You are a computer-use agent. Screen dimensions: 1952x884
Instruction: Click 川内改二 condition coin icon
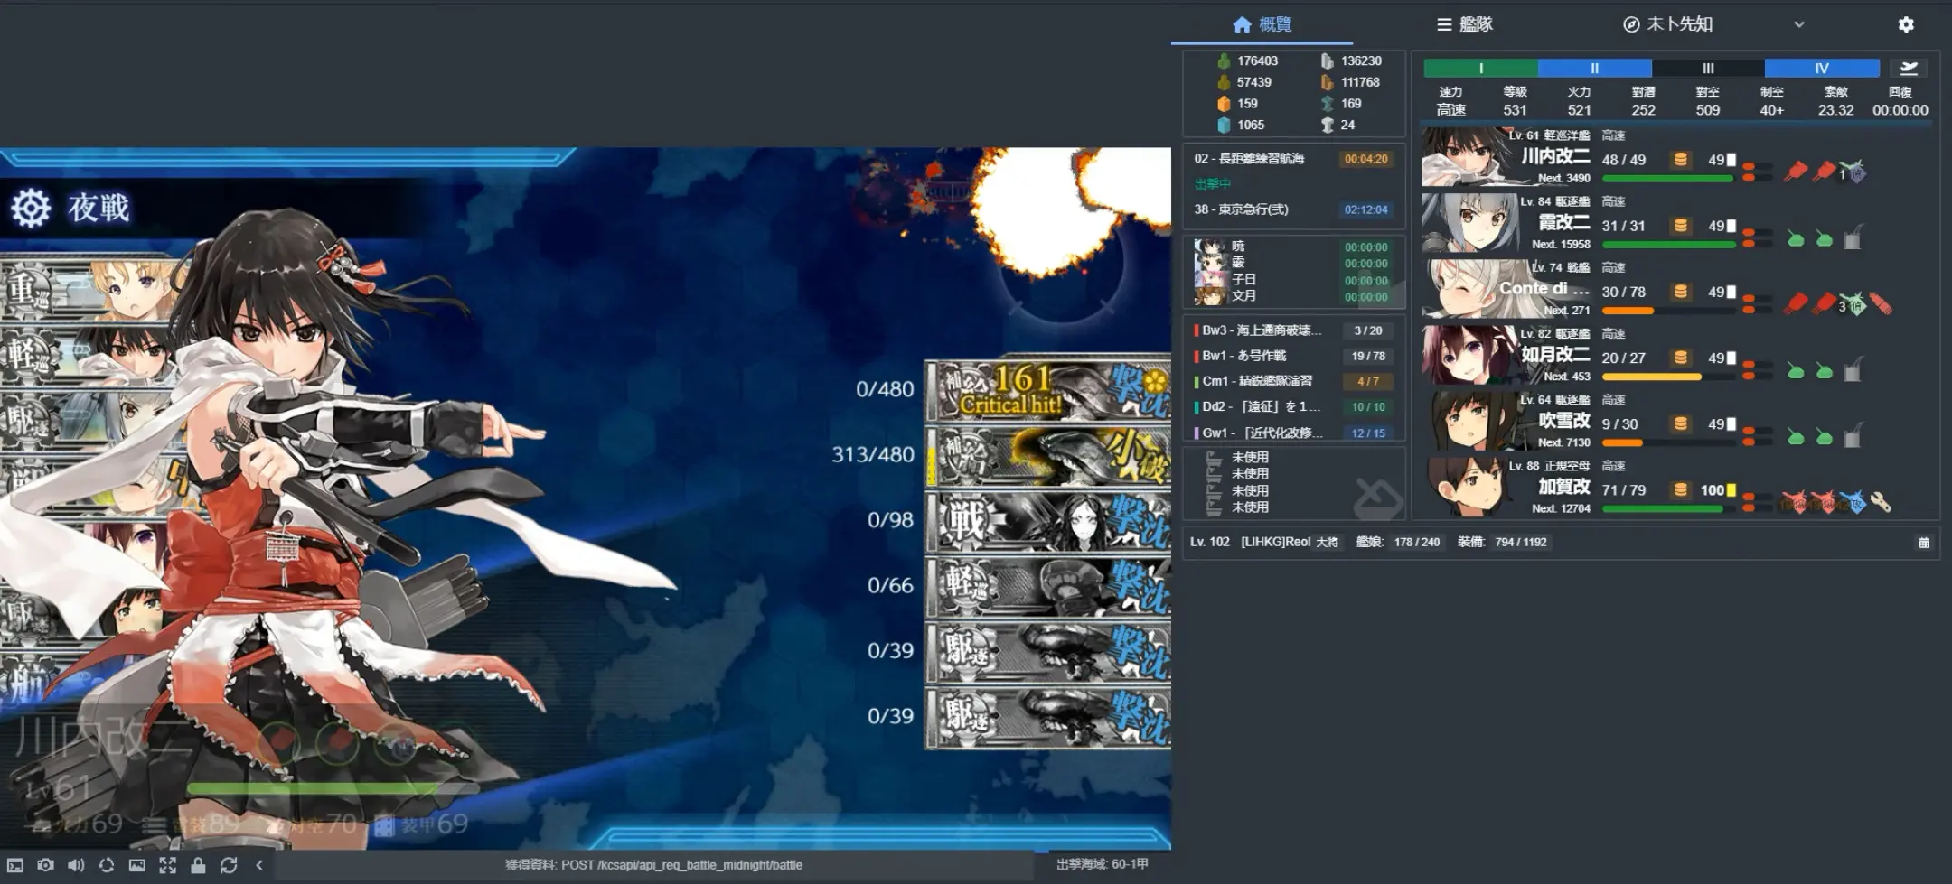[1681, 159]
